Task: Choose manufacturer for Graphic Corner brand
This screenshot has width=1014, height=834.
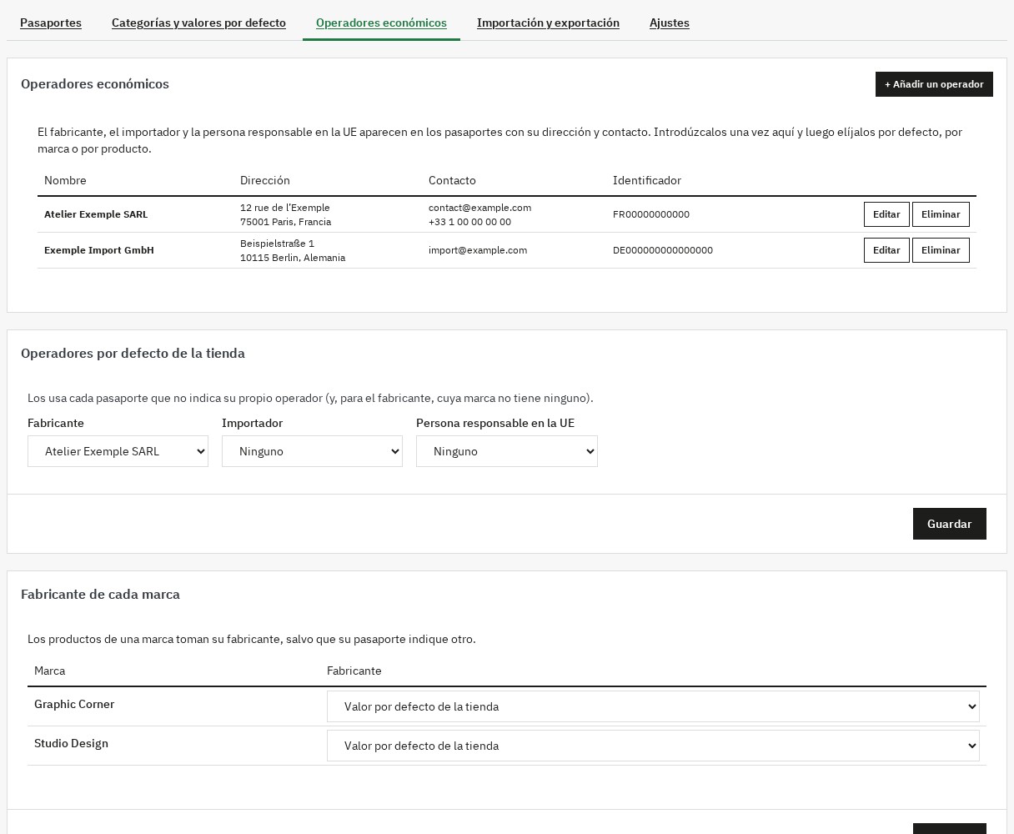Action: click(653, 706)
